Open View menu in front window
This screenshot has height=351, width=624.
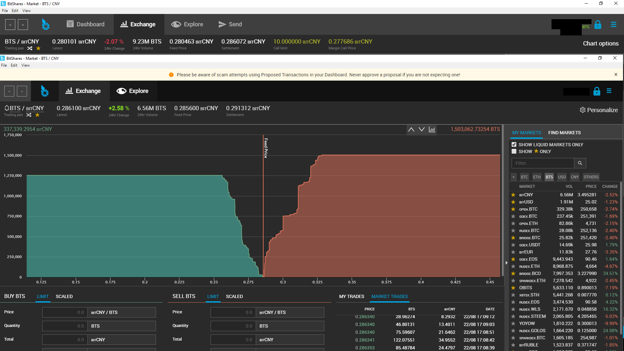tap(26, 65)
